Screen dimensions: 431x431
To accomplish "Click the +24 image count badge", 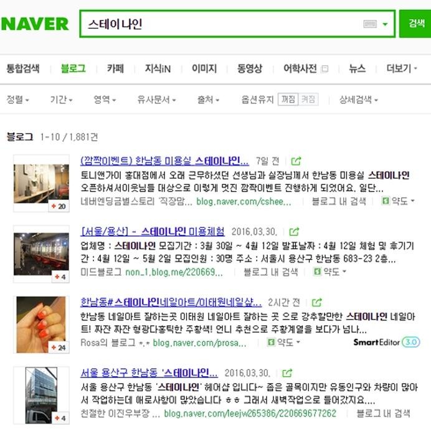I will coord(59,348).
